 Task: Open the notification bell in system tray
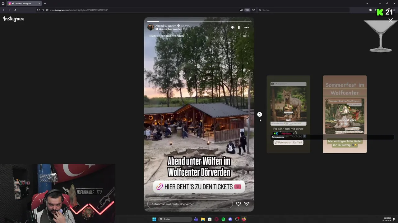click(394, 219)
